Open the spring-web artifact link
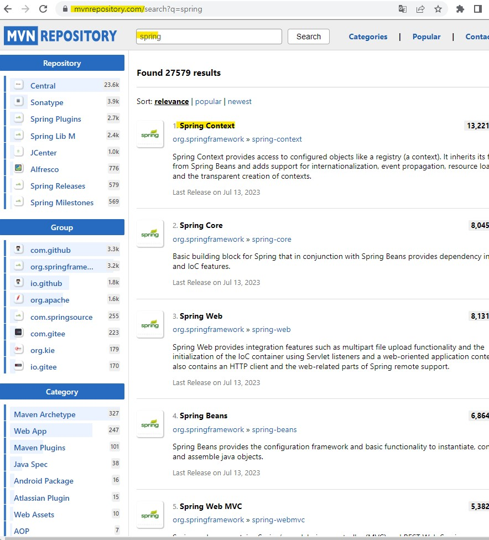This screenshot has height=540, width=489. [x=272, y=330]
